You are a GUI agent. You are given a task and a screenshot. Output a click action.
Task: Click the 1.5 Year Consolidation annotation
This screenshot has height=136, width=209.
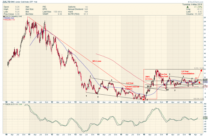tap(188, 73)
